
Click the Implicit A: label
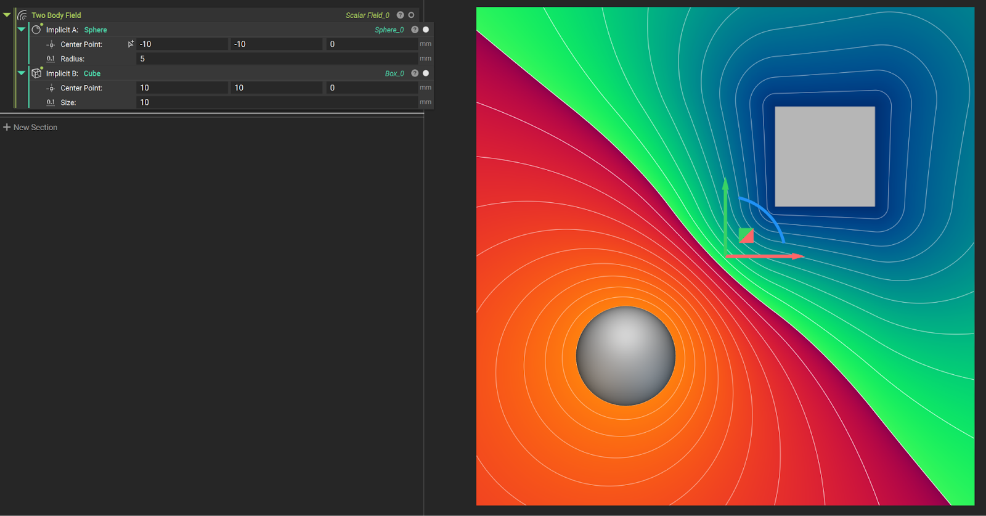[x=62, y=30]
